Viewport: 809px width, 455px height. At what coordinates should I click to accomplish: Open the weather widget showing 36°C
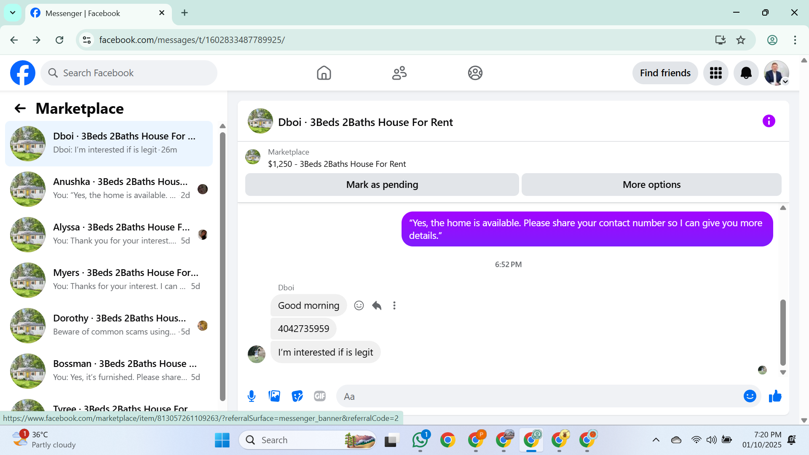(44, 440)
